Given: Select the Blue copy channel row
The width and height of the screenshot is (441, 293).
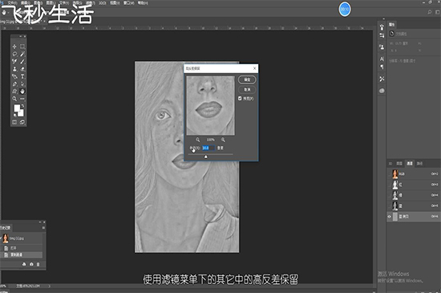Looking at the screenshot, I should [413, 217].
